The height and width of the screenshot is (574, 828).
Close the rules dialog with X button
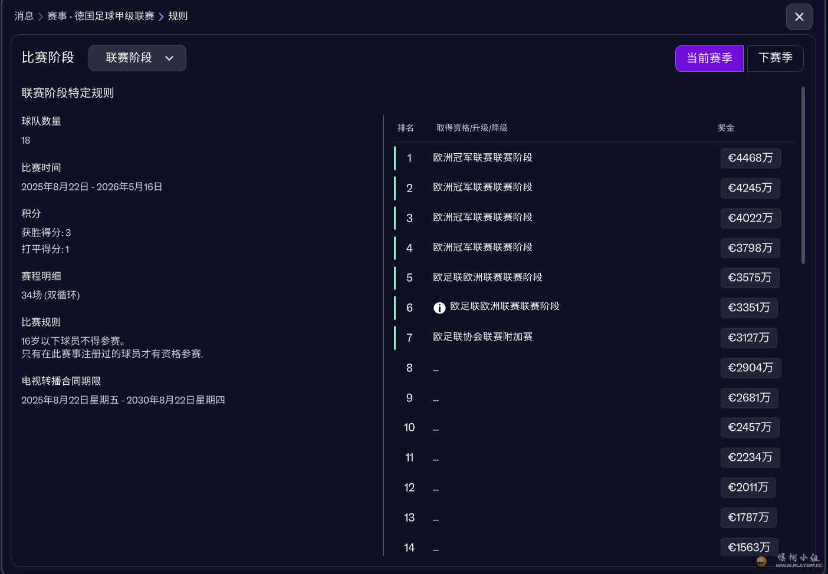[799, 17]
